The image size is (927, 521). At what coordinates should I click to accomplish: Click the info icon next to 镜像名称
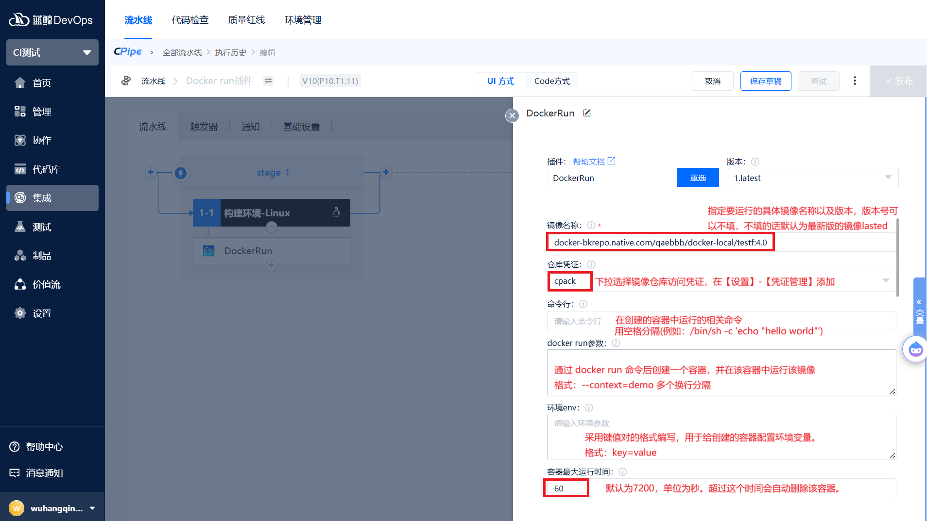click(591, 225)
